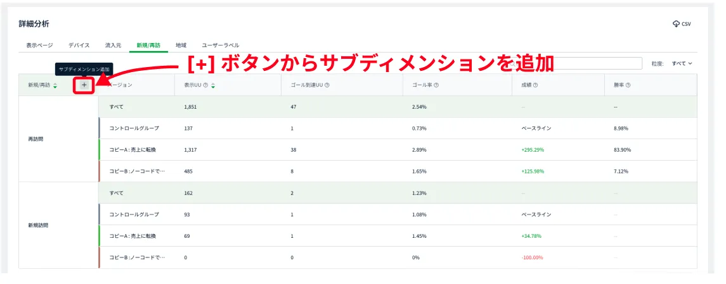Switch to the 地域 tab
The image size is (726, 284).
181,46
